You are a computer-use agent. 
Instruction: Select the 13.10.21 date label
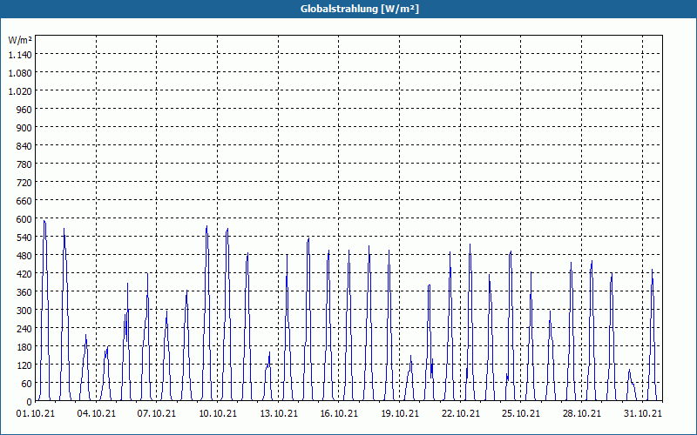[279, 414]
